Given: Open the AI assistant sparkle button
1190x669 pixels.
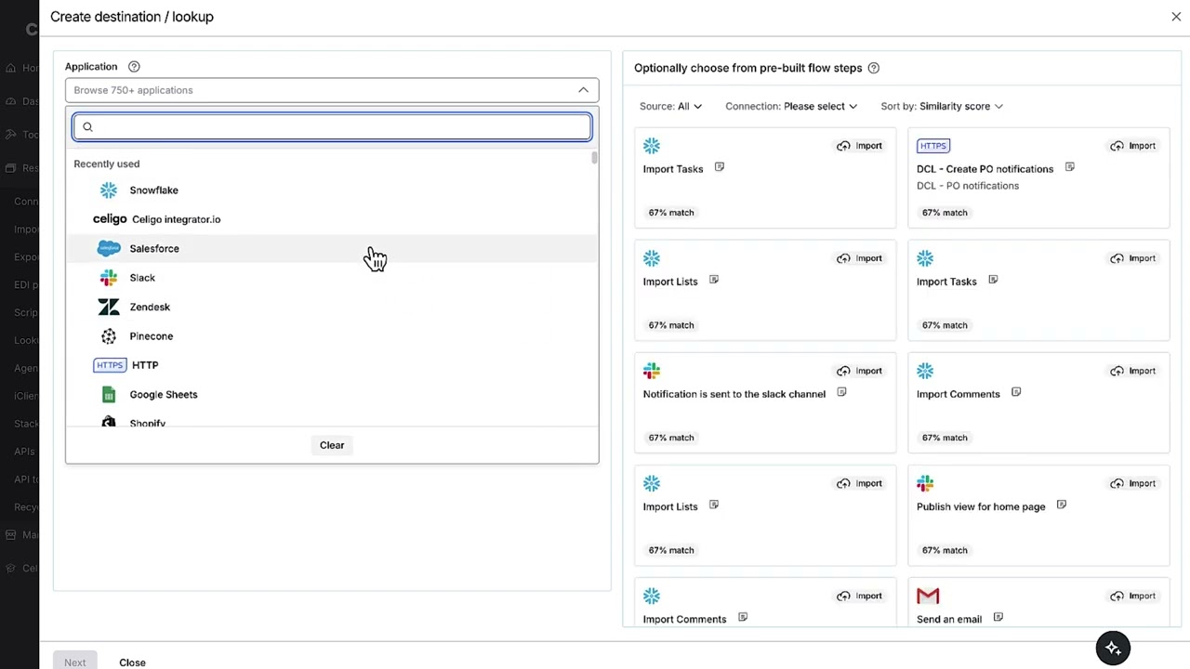Looking at the screenshot, I should tap(1113, 649).
